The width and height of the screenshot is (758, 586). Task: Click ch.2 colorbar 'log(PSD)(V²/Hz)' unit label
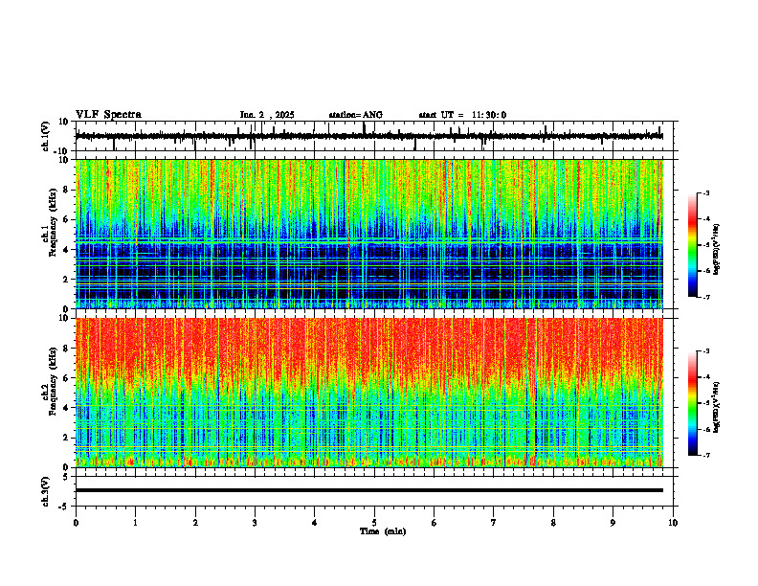click(x=717, y=407)
